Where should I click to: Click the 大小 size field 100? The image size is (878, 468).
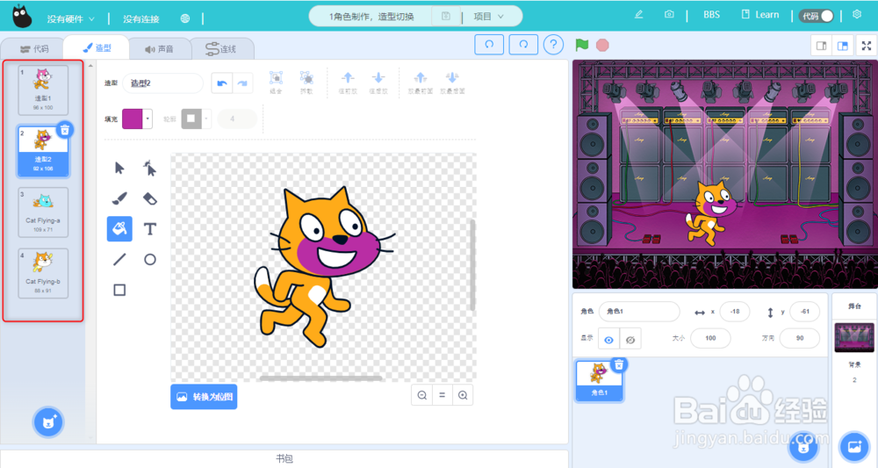click(710, 338)
